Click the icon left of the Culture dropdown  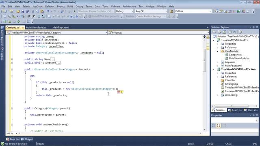(x=171, y=11)
